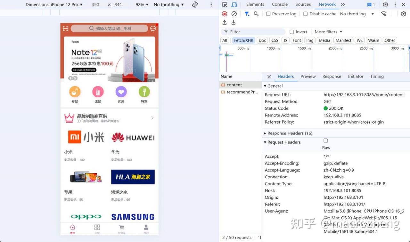Click the Note 12 banner image
Screen dimensions: 410x242
[x=109, y=59]
